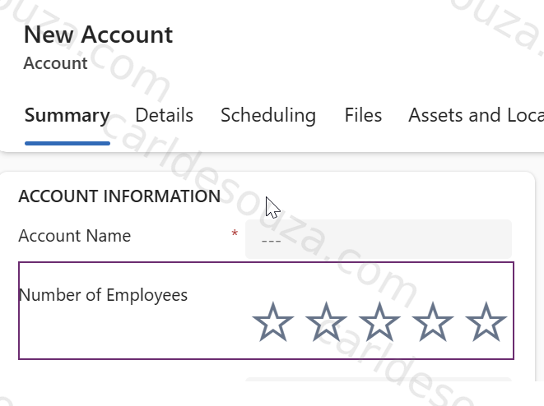Click the partially visible field below rating
The height and width of the screenshot is (406, 544).
(x=379, y=379)
